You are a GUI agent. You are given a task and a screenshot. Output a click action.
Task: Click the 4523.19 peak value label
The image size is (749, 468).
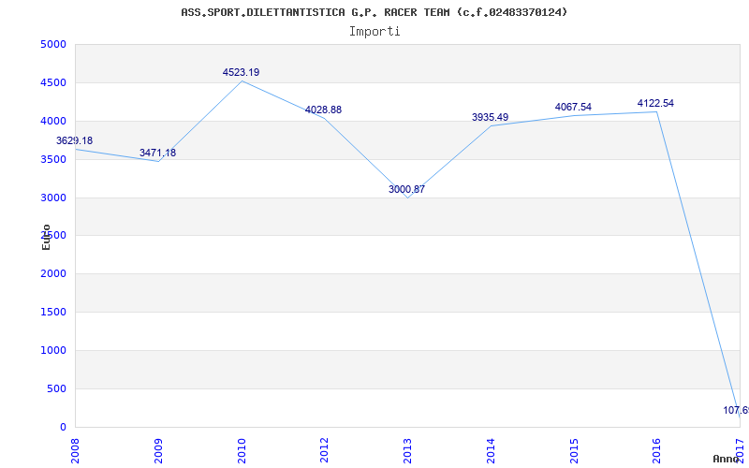[x=241, y=73]
